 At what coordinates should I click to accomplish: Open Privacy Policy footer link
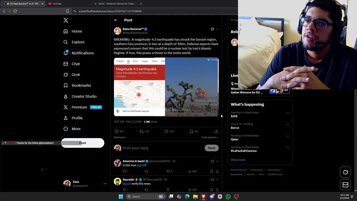click(257, 170)
